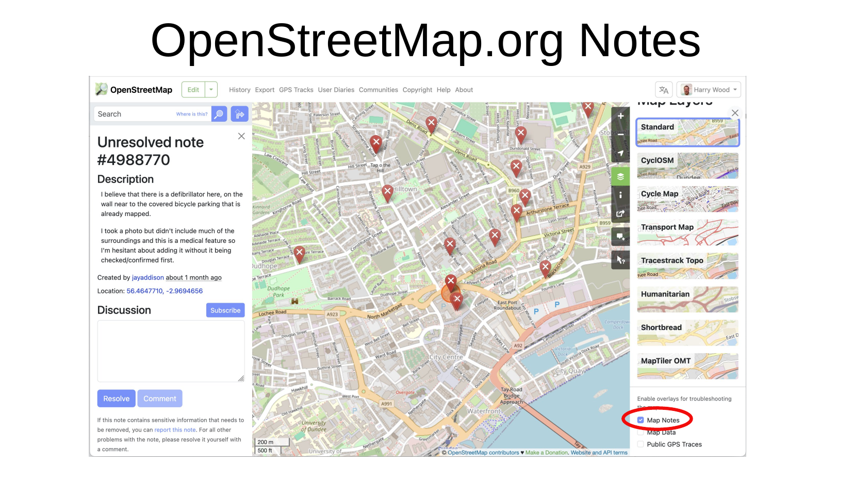This screenshot has height=480, width=853.
Task: Toggle the map layers stack icon
Action: coord(620,176)
